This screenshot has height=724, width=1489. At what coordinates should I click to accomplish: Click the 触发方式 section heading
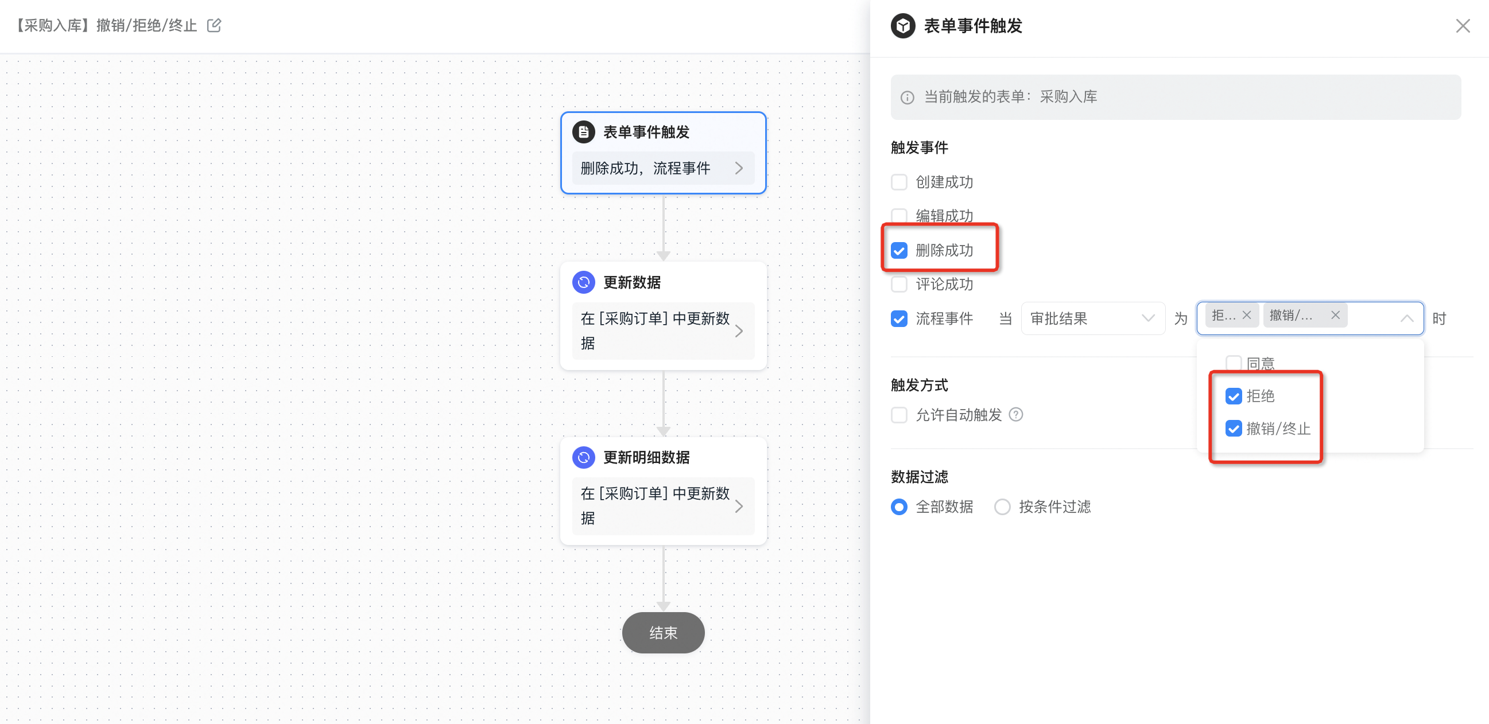click(919, 386)
